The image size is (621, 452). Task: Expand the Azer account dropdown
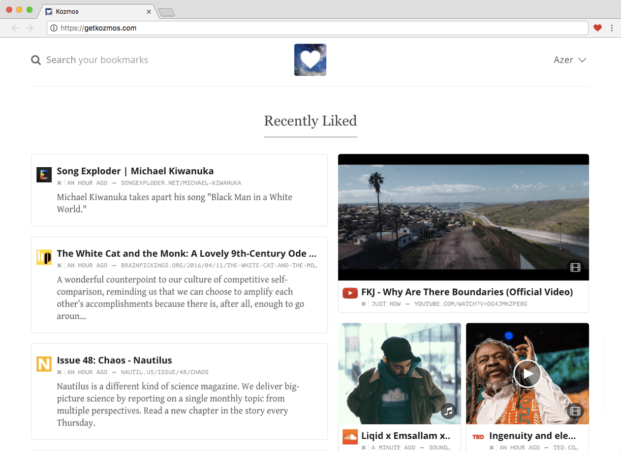tap(570, 60)
